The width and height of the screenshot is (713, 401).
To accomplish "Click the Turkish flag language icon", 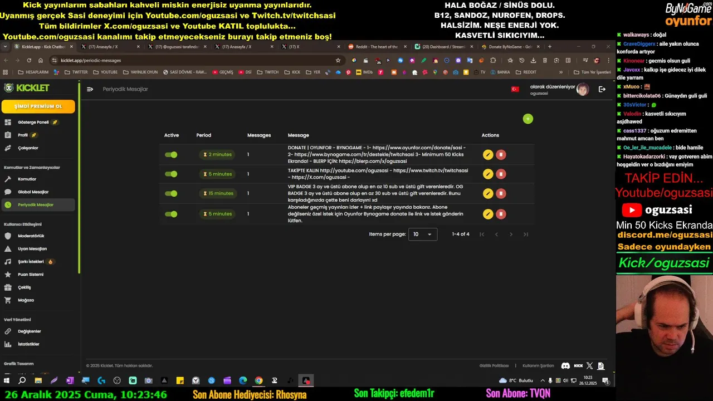I will (515, 89).
